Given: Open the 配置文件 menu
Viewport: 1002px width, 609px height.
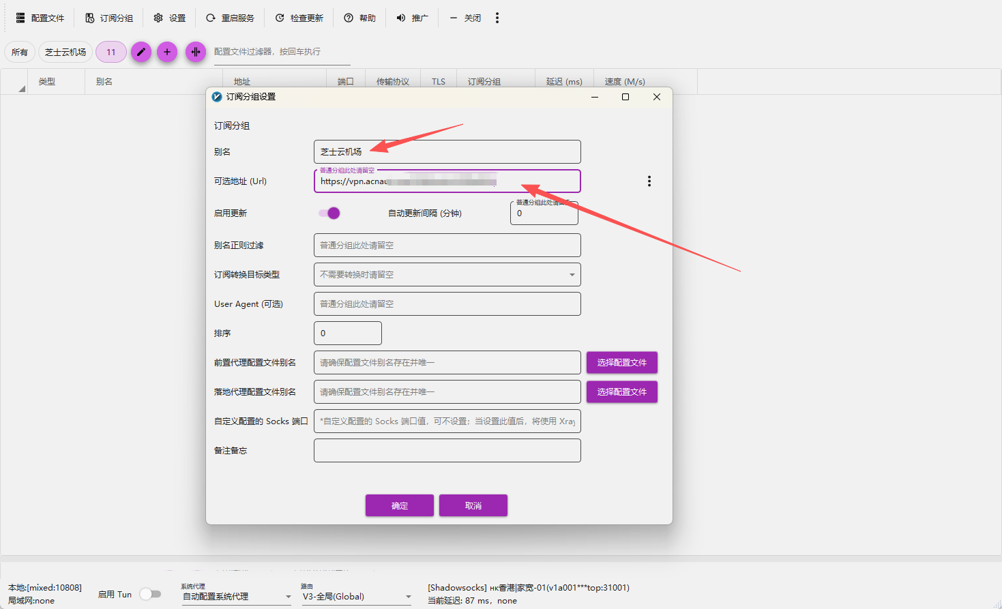Looking at the screenshot, I should pyautogui.click(x=40, y=18).
